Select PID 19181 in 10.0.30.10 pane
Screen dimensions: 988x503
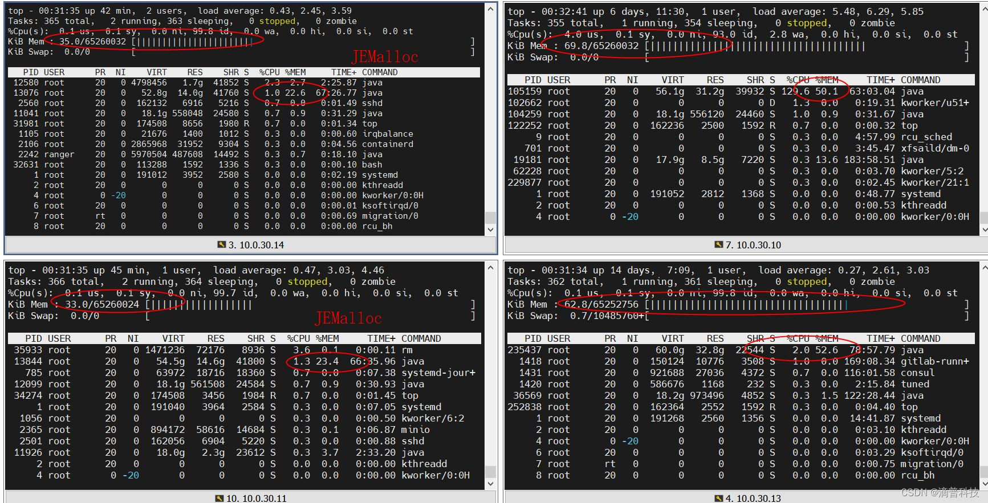pyautogui.click(x=527, y=160)
